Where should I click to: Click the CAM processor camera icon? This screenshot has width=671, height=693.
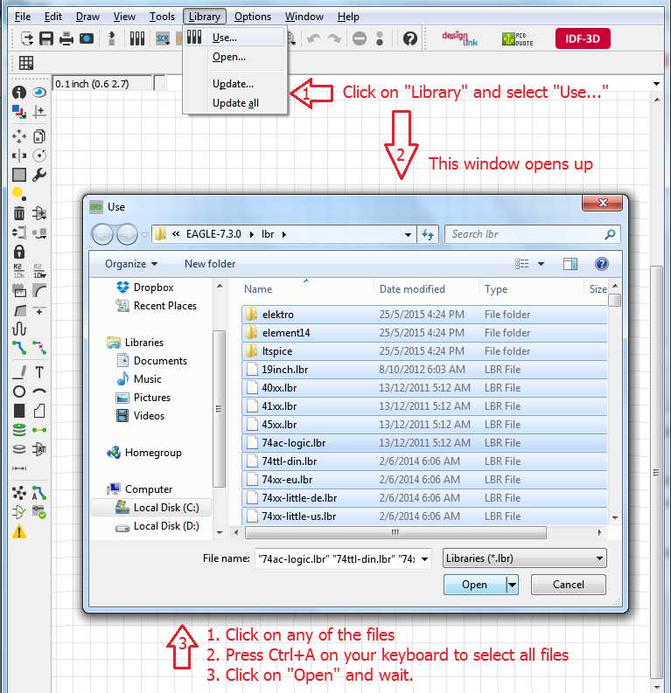(x=87, y=39)
